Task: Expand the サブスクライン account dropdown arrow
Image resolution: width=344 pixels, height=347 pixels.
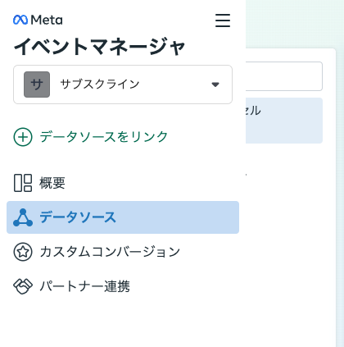Action: [215, 84]
